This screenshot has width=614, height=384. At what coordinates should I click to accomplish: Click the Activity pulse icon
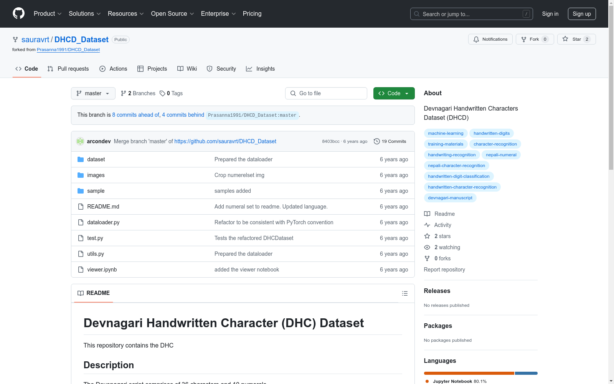point(427,225)
